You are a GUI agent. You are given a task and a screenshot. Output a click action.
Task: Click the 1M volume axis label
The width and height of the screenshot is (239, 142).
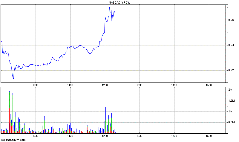click(230, 112)
